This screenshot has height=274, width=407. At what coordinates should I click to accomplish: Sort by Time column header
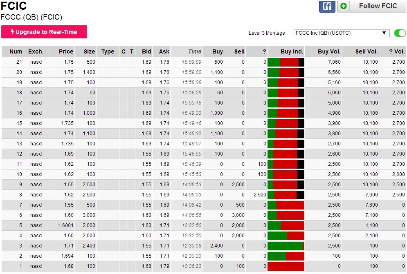point(186,51)
